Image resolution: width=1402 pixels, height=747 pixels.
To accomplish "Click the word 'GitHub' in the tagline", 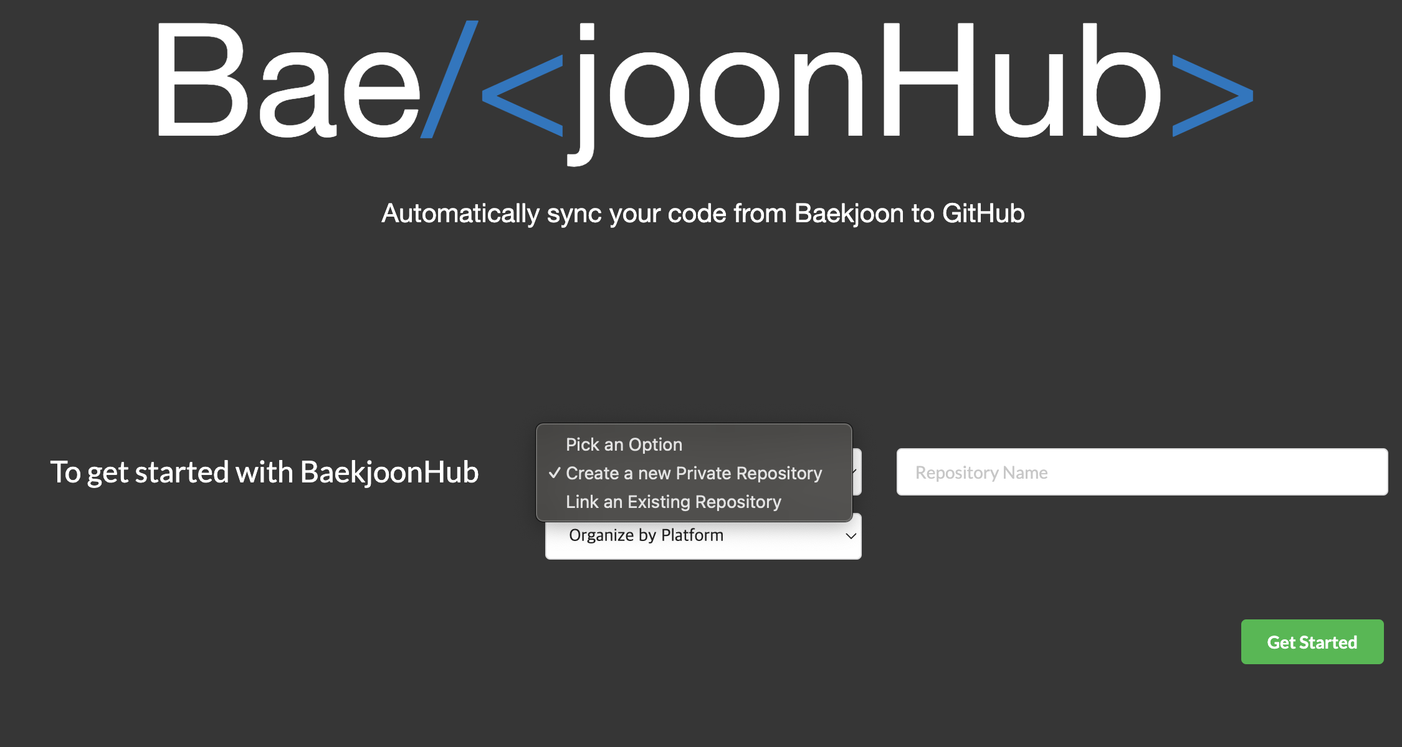I will (983, 214).
